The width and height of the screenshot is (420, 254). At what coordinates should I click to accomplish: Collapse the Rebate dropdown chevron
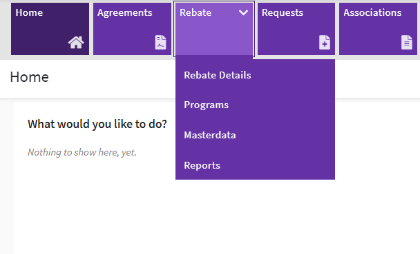tap(243, 12)
